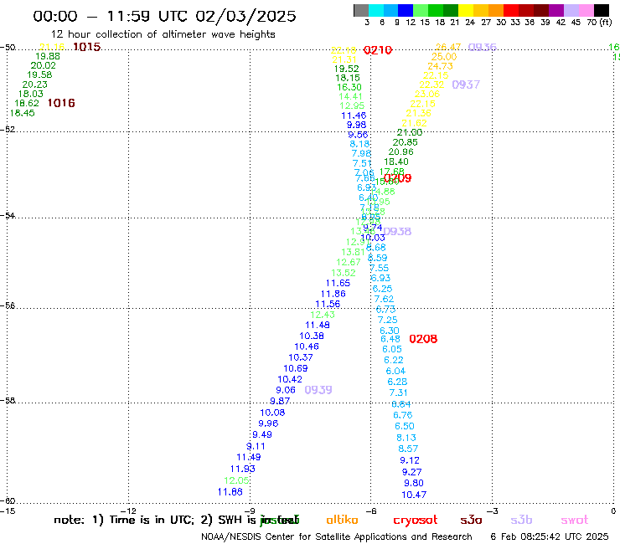The height and width of the screenshot is (544, 620).
Task: Select the wave height value "11.65"
Action: coord(338,283)
